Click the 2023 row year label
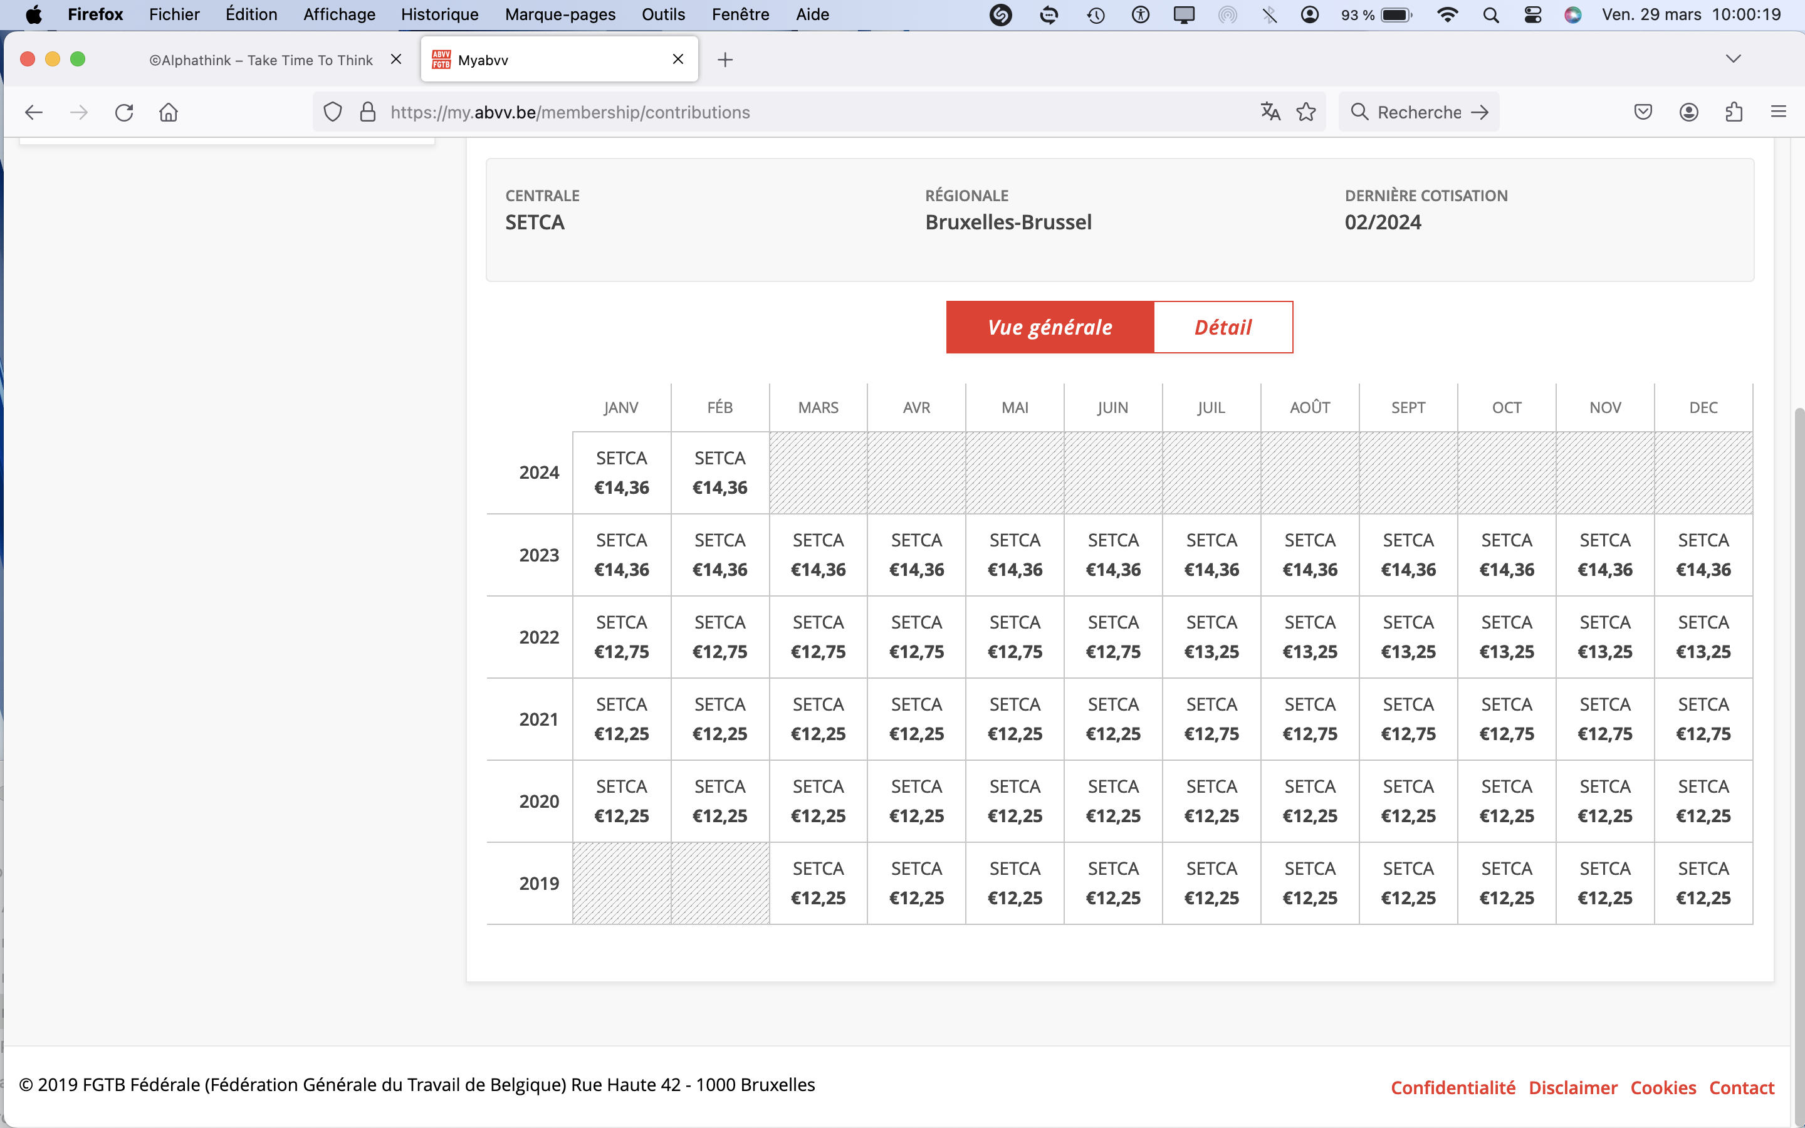Image resolution: width=1805 pixels, height=1128 pixels. [538, 555]
